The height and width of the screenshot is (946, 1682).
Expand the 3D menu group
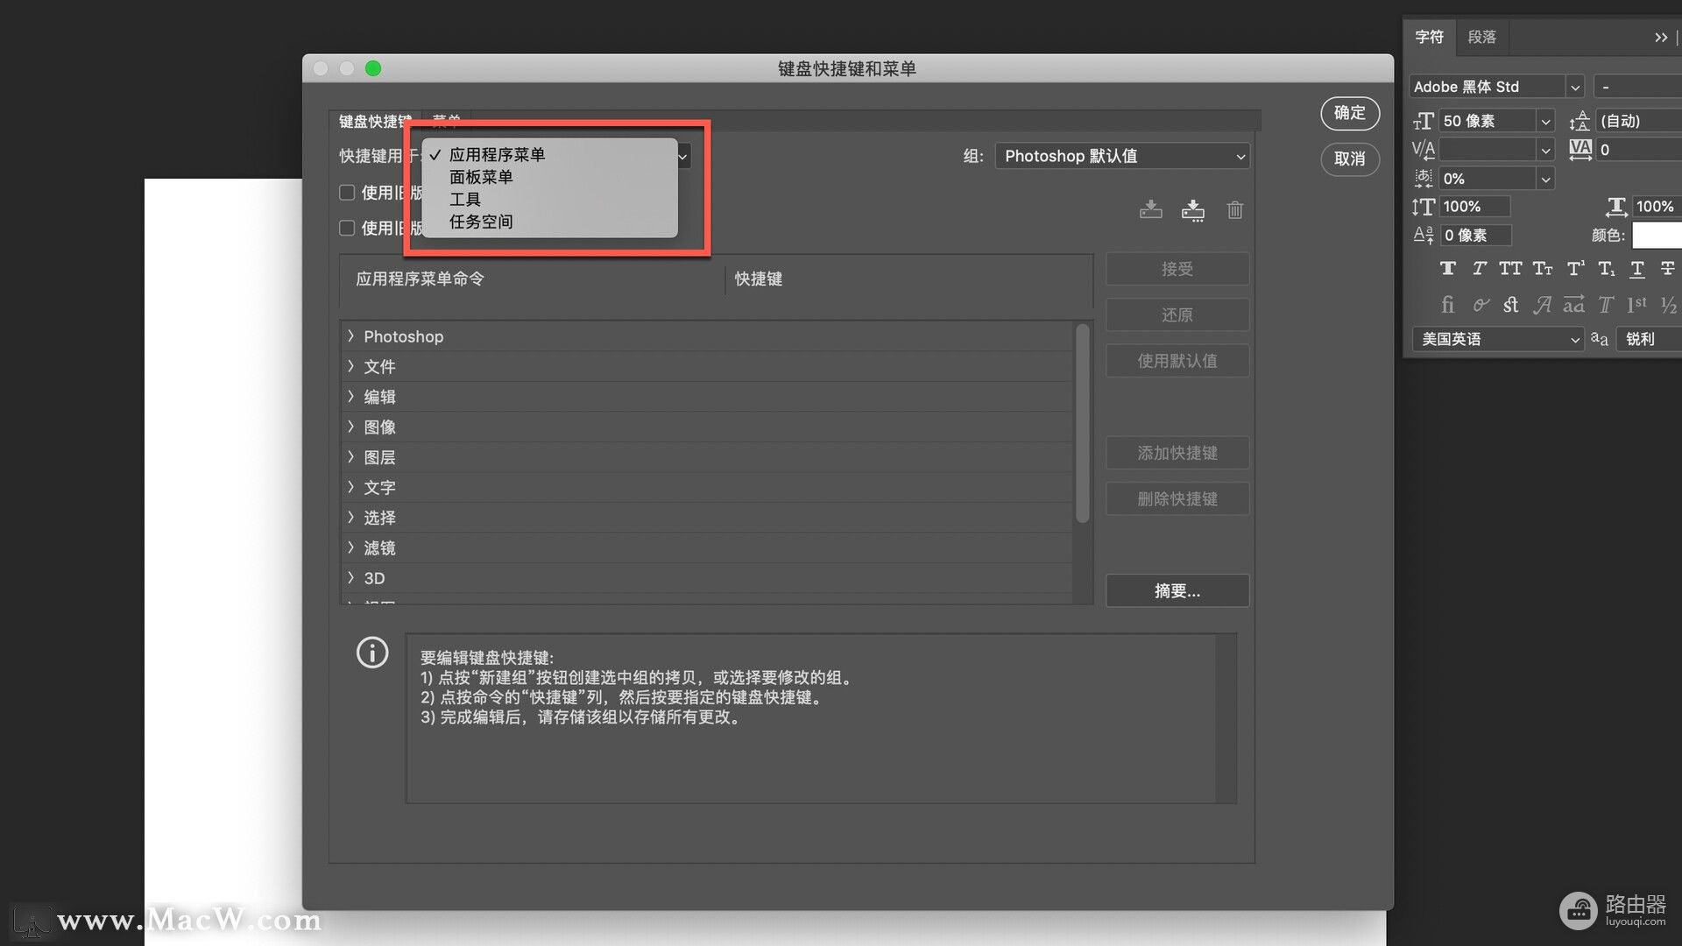click(350, 578)
